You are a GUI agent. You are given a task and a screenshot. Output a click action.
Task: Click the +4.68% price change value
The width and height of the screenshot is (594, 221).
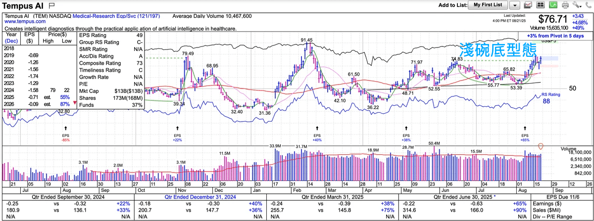580,23
